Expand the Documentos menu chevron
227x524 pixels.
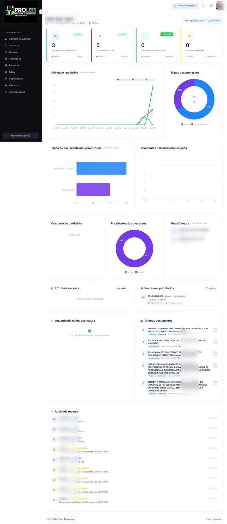(x=37, y=79)
